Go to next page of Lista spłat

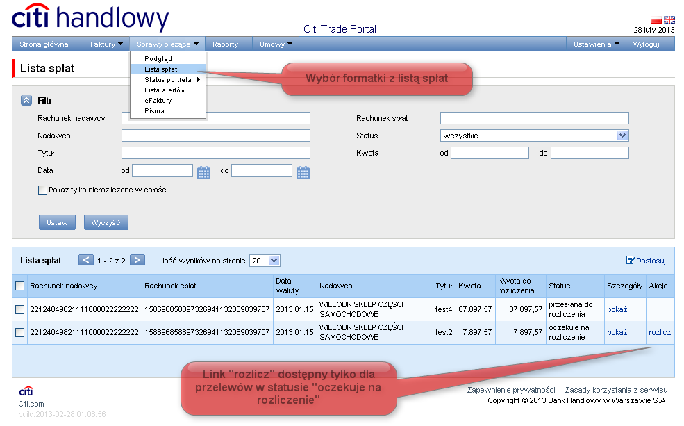(137, 260)
